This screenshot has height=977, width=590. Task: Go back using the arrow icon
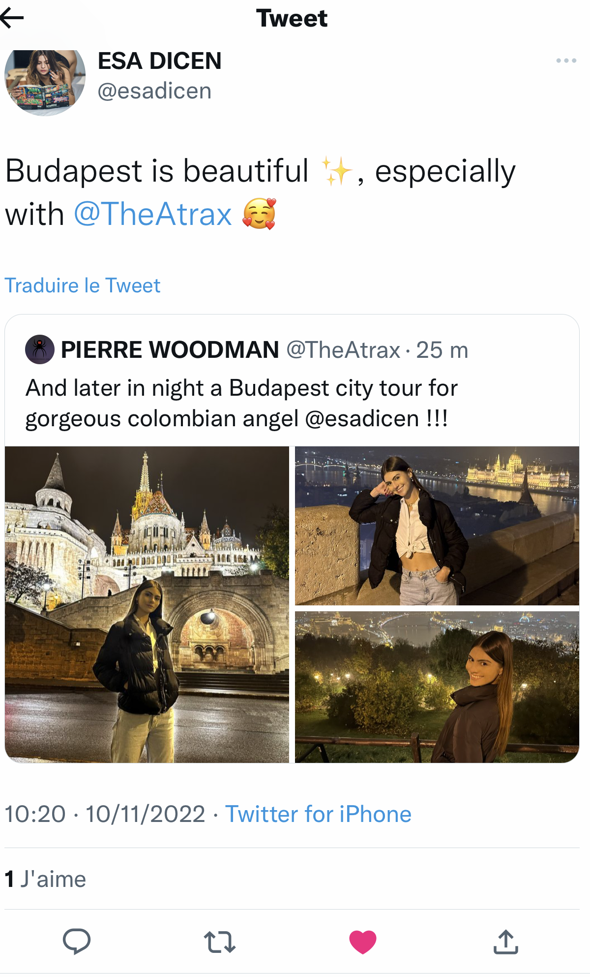(x=12, y=18)
